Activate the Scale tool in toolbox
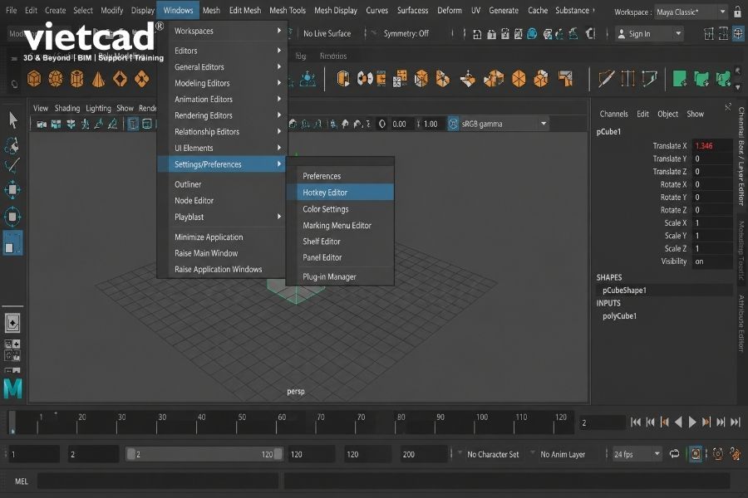Viewport: 748px width, 498px height. tap(12, 242)
